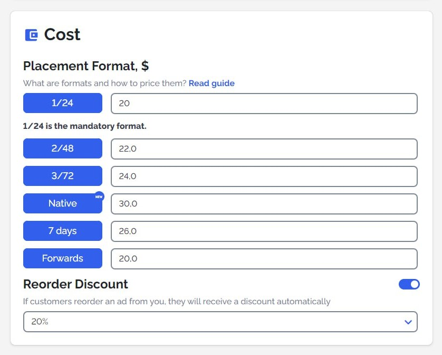The height and width of the screenshot is (355, 442).
Task: Focus the 2/48 price field
Action: (264, 149)
